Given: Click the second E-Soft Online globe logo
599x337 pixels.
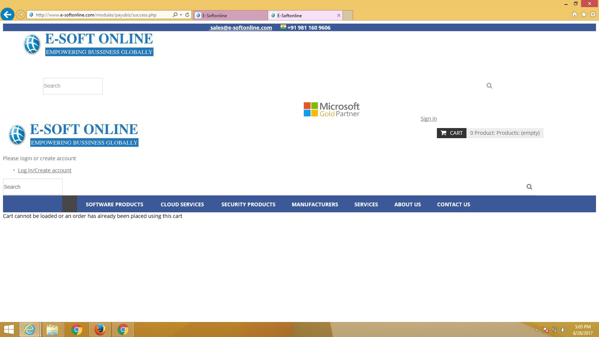Looking at the screenshot, I should click(x=17, y=135).
